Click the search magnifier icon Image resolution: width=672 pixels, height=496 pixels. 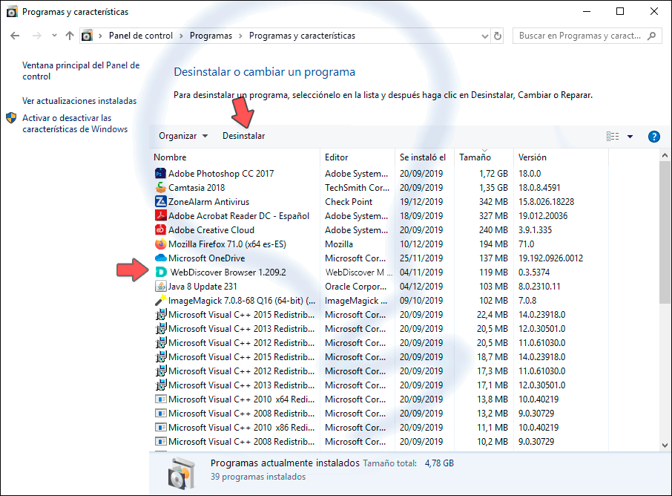point(652,36)
